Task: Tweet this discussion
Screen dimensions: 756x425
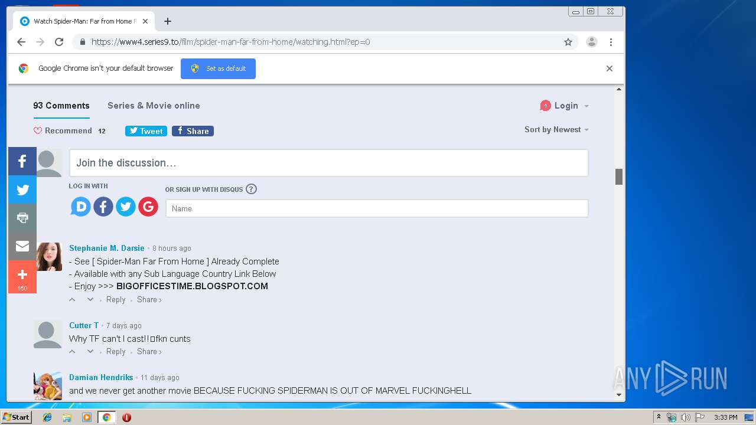Action: [x=146, y=131]
